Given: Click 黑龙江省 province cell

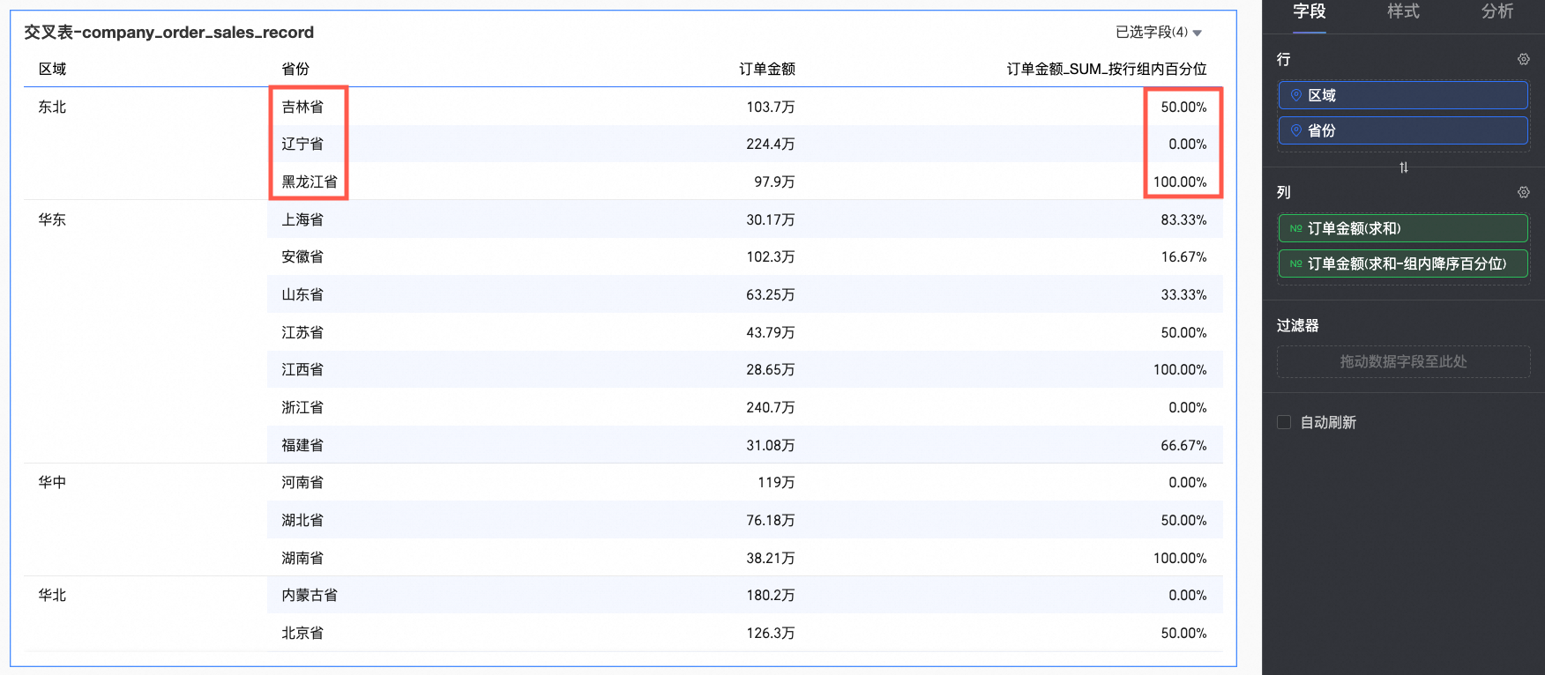Looking at the screenshot, I should 310,182.
